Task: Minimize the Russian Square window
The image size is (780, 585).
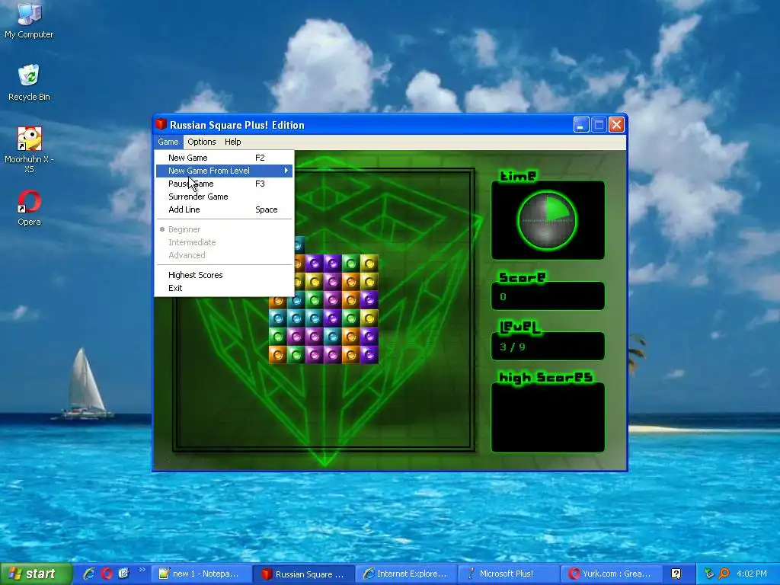Action: 581,124
